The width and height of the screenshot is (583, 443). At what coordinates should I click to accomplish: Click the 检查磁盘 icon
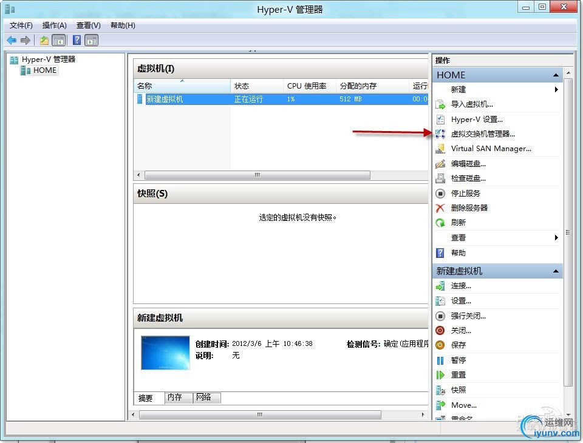(440, 178)
